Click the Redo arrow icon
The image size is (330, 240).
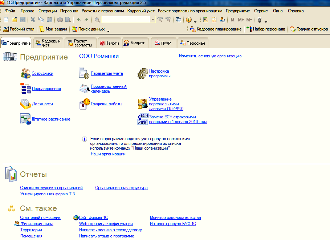pos(86,20)
